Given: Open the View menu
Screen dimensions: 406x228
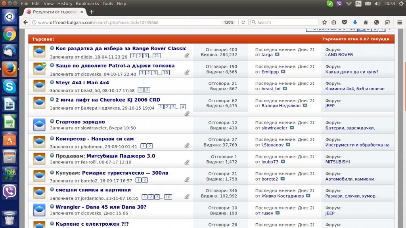Looking at the screenshot, I should coord(48,4).
